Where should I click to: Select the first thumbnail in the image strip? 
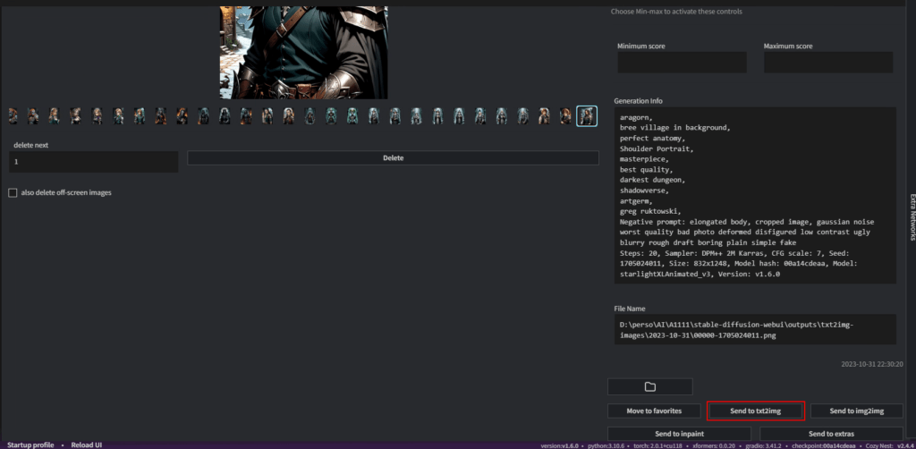(x=13, y=115)
